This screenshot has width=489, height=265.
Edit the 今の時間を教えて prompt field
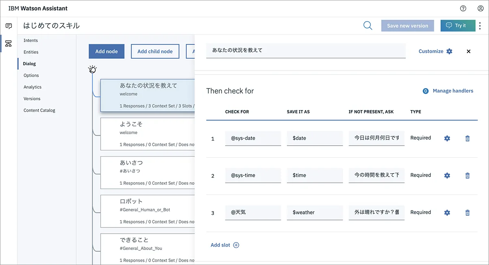click(377, 175)
